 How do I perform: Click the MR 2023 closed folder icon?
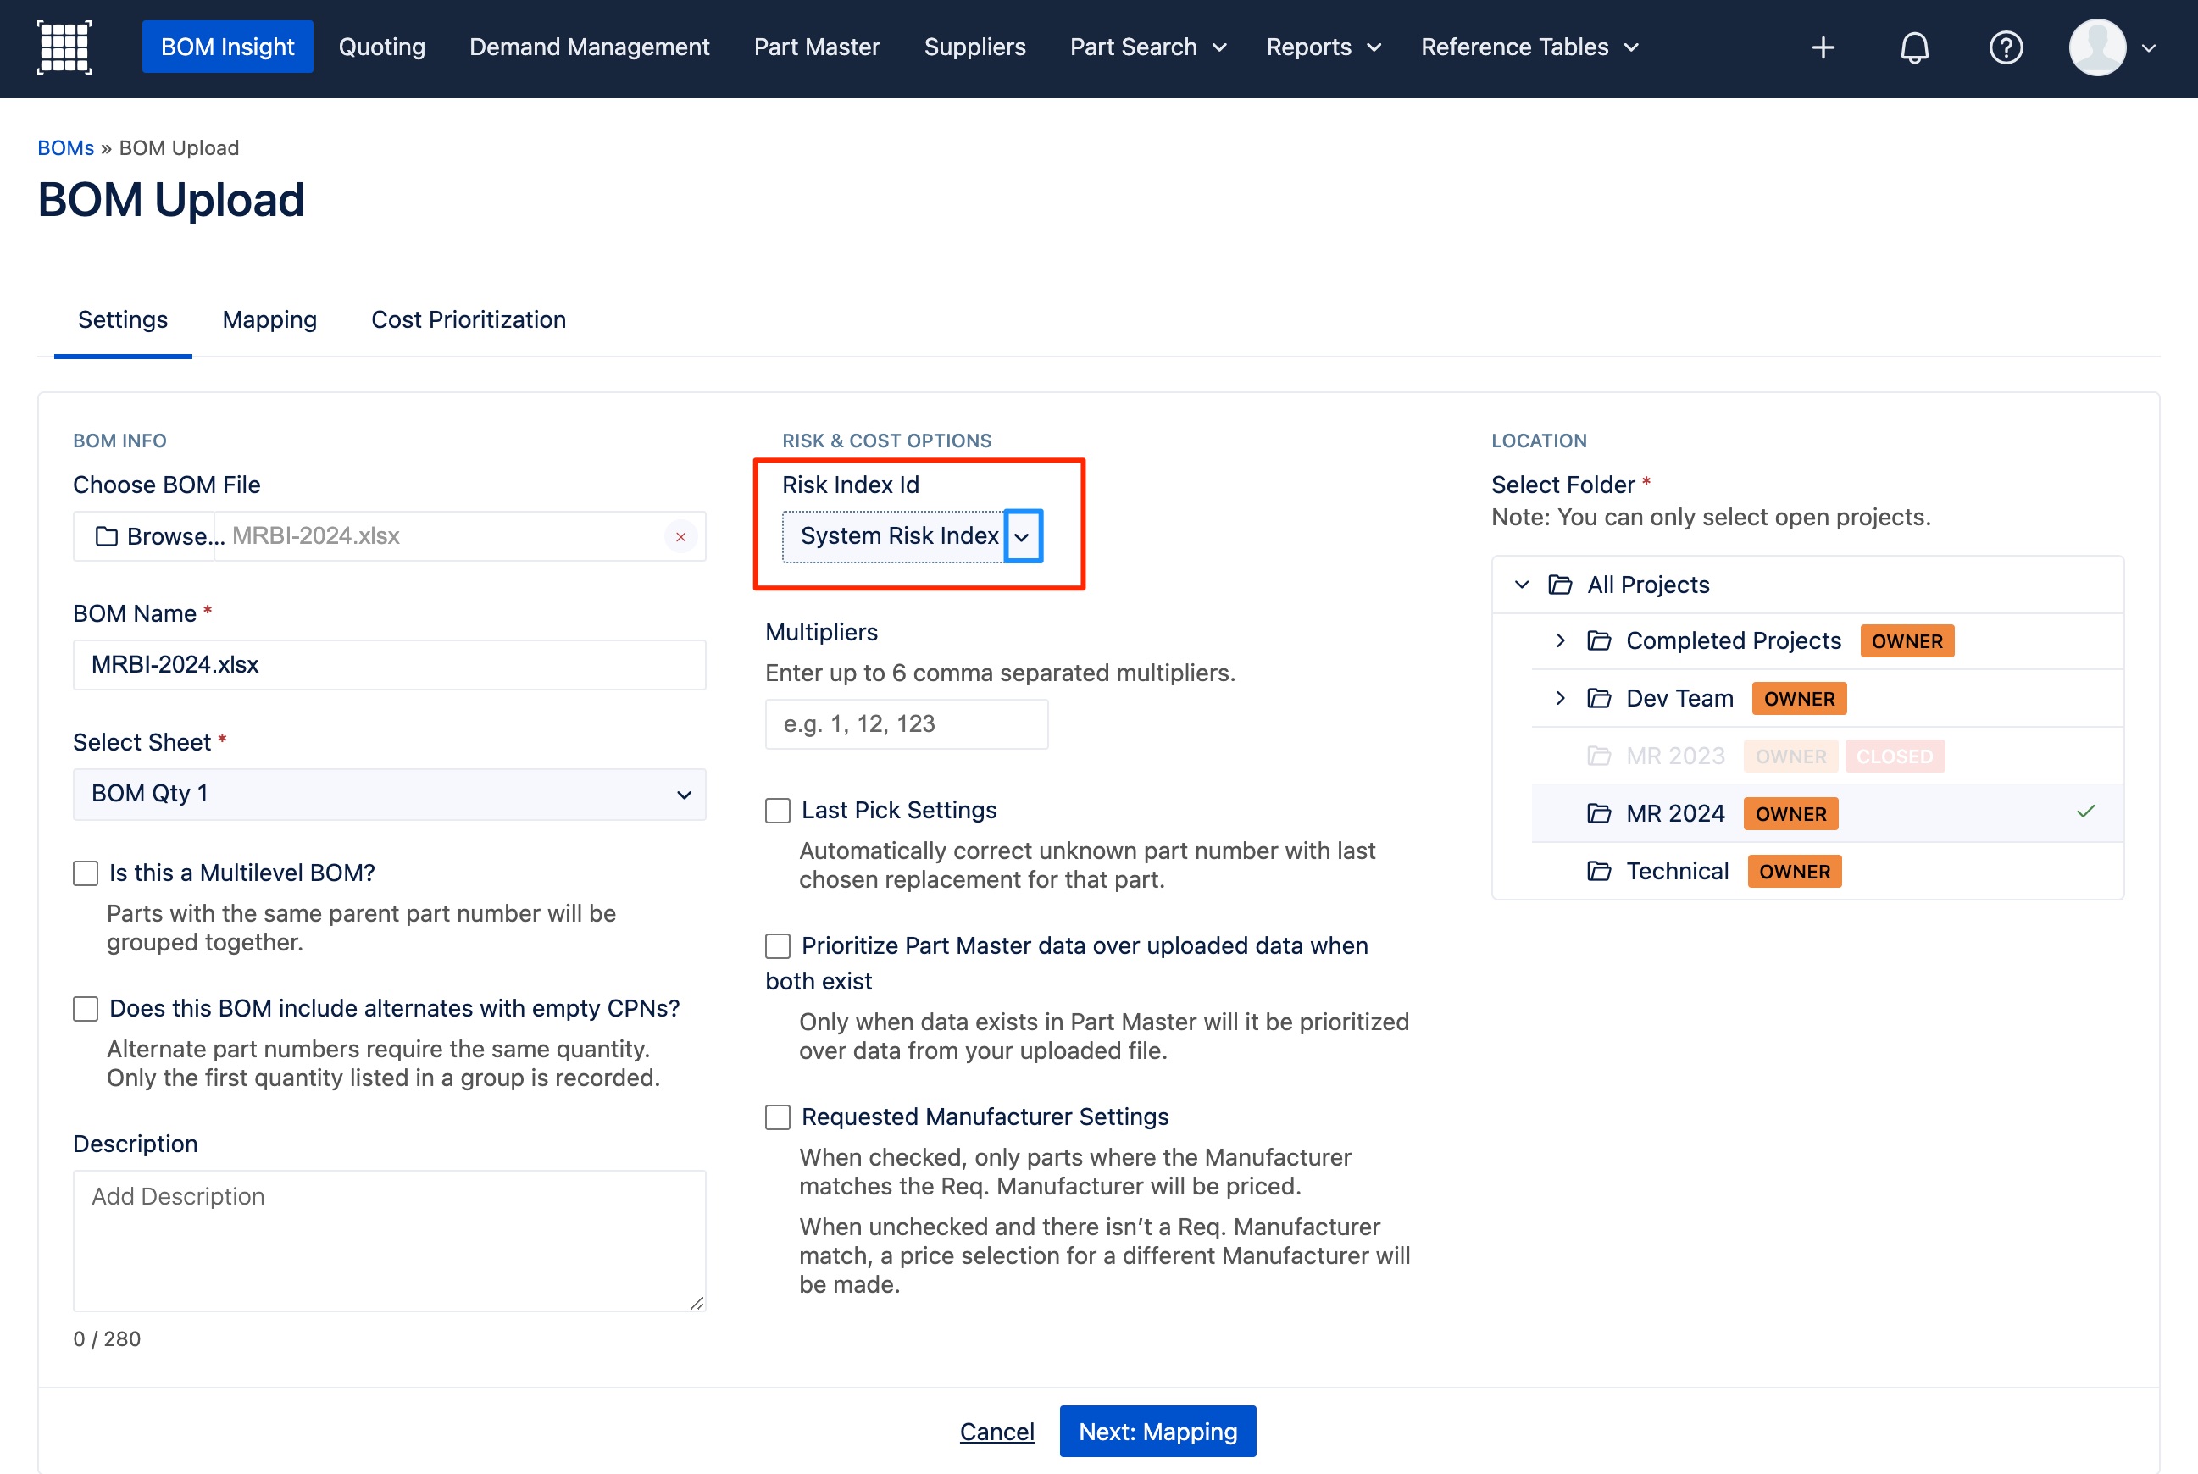[1599, 756]
